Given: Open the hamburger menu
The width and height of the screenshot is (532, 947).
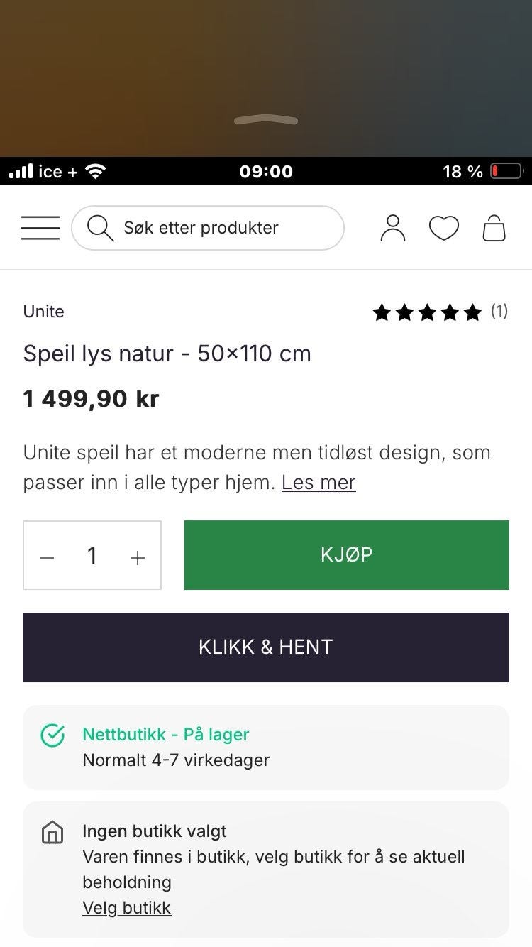Looking at the screenshot, I should pyautogui.click(x=40, y=228).
